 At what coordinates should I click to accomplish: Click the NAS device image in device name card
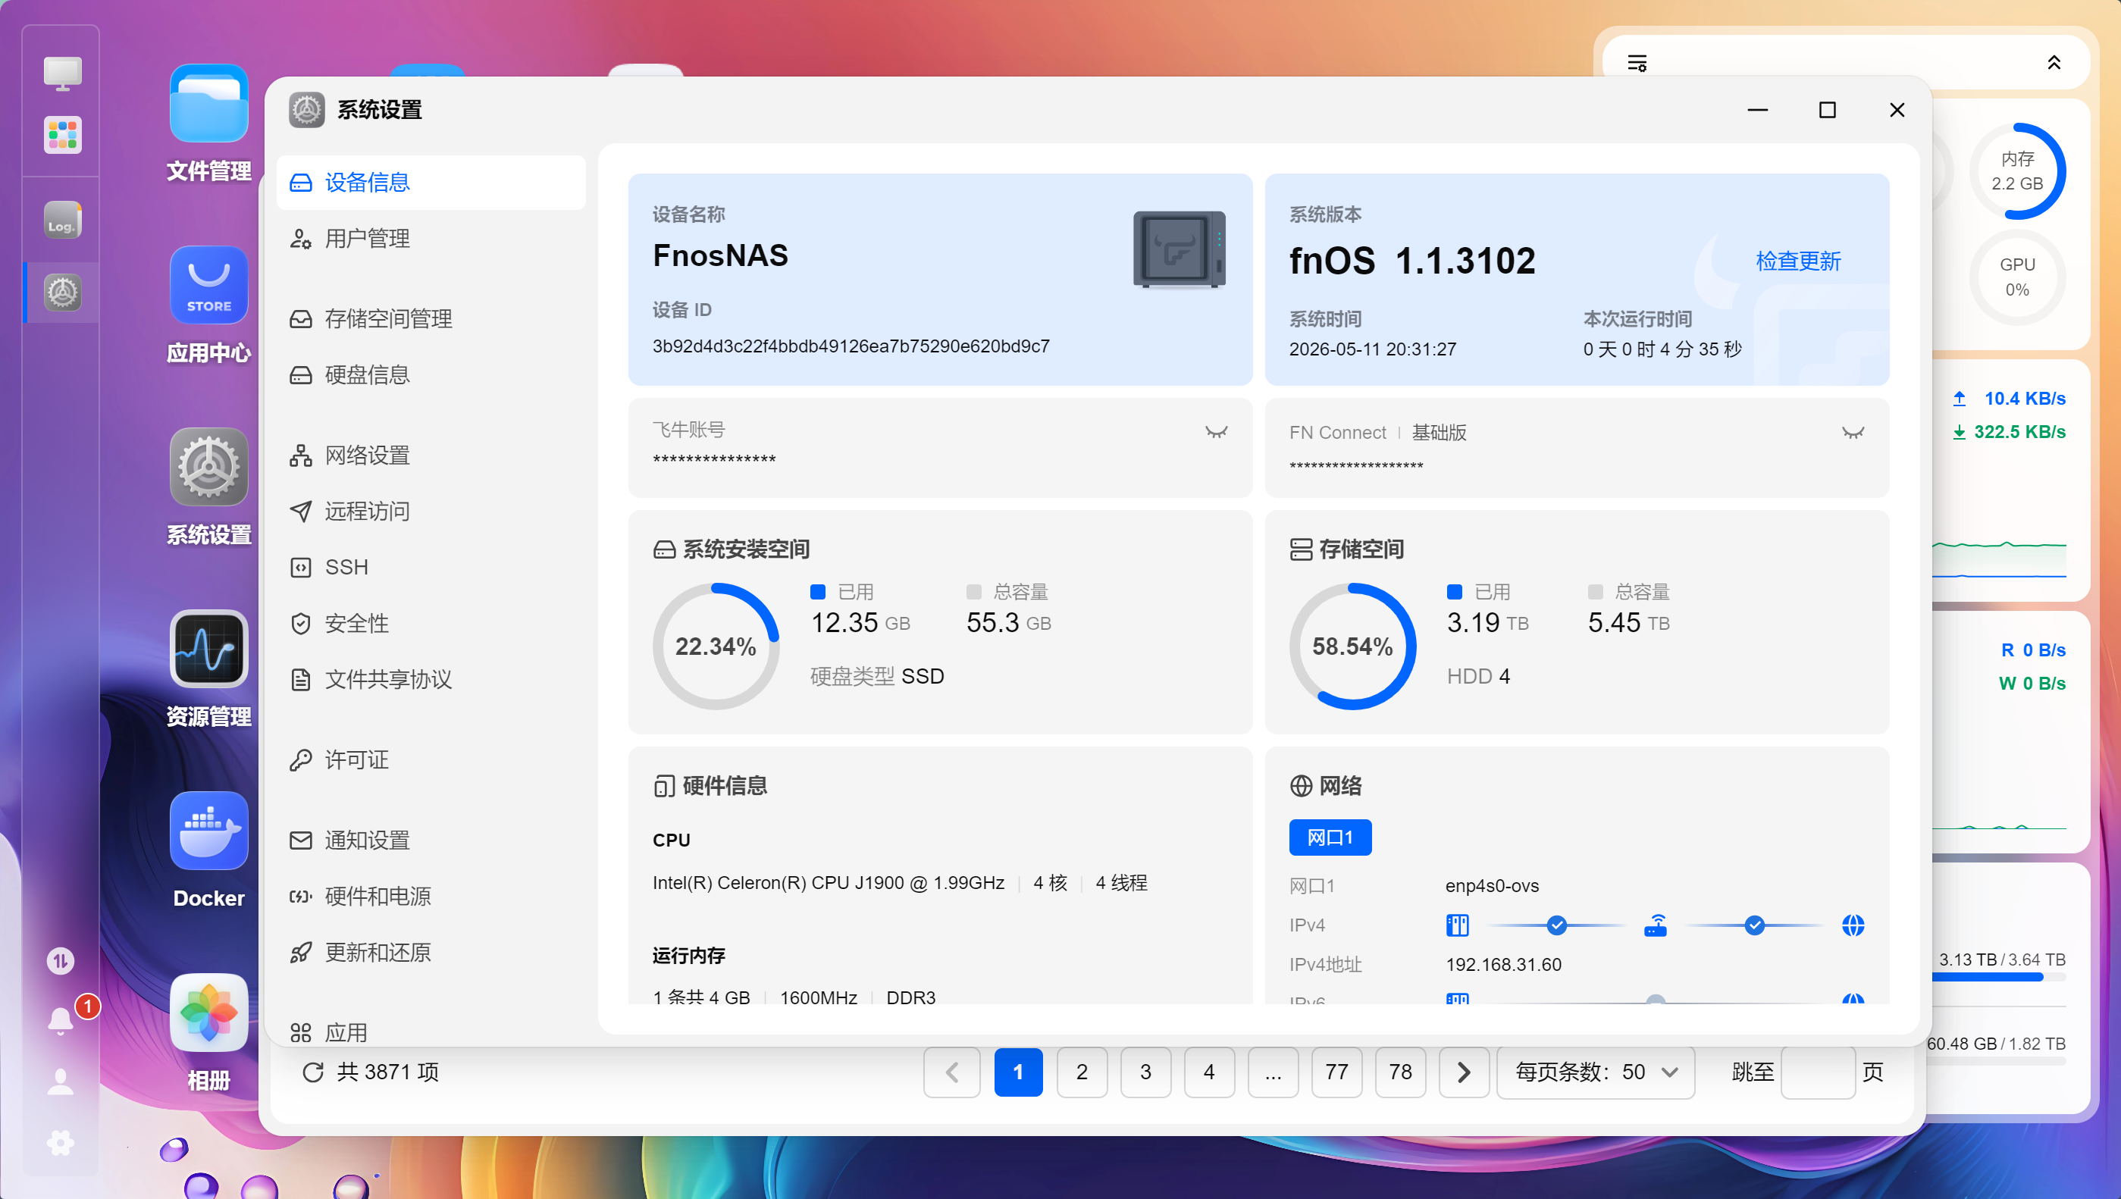(x=1179, y=249)
